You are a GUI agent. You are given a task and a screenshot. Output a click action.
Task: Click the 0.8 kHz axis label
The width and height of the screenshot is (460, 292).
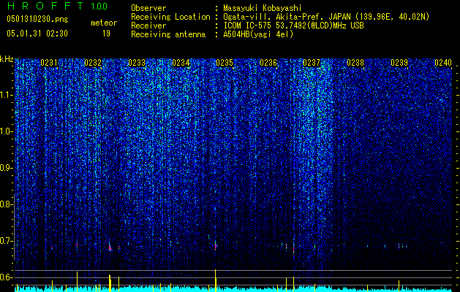coord(6,204)
